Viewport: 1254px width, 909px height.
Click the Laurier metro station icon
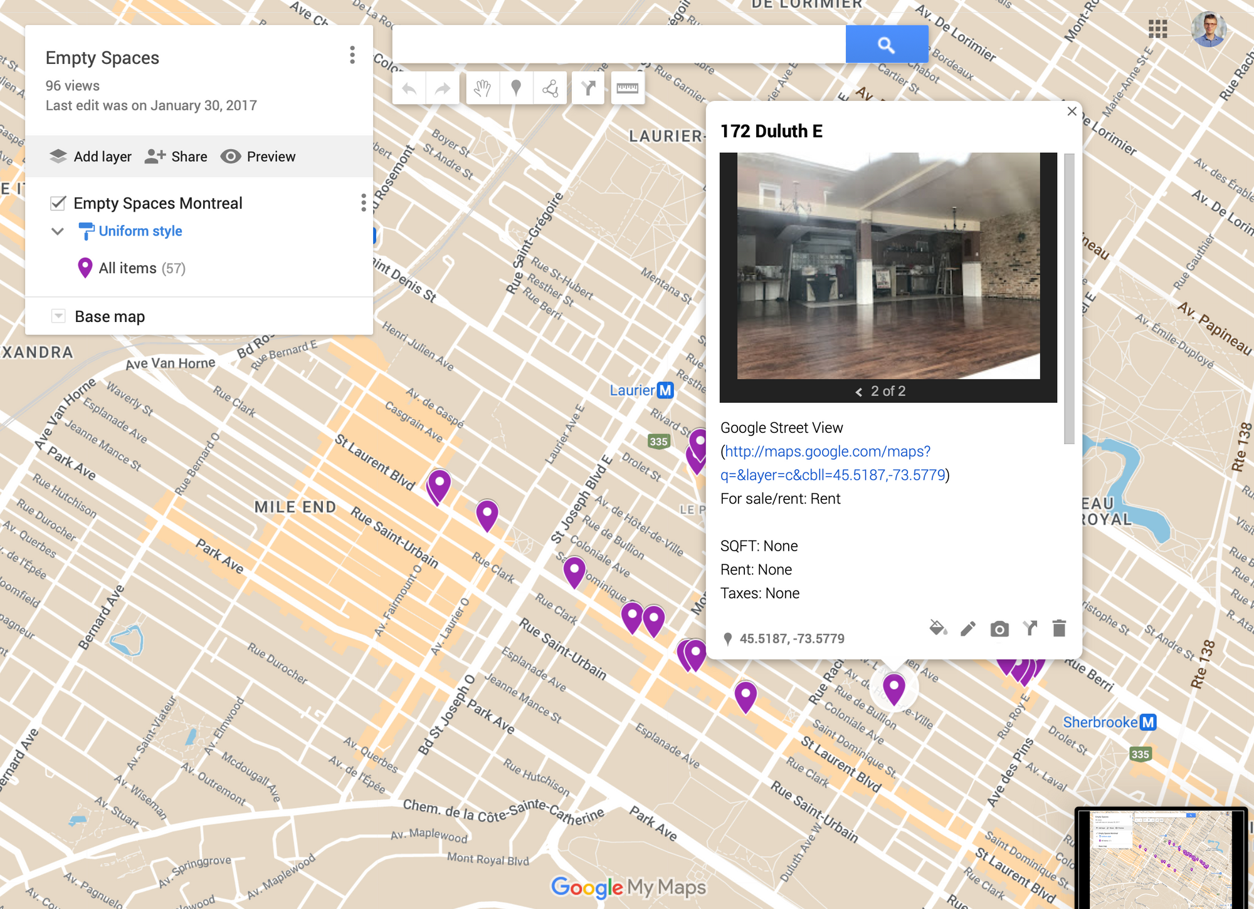click(x=665, y=390)
